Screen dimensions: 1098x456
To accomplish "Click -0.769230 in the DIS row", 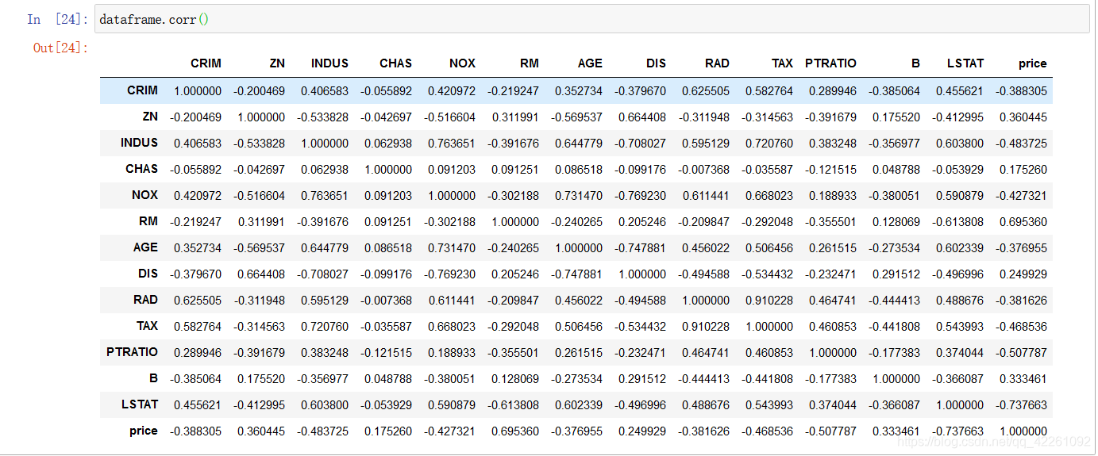I will tap(449, 274).
